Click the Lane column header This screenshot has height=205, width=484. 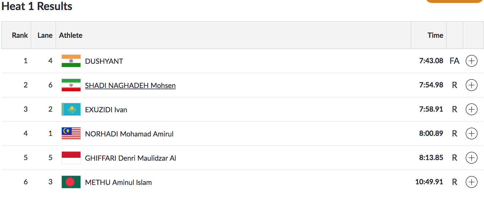(x=45, y=35)
